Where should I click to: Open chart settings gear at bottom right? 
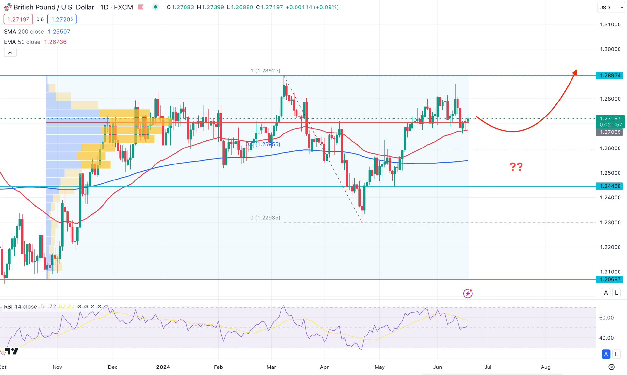pyautogui.click(x=611, y=367)
